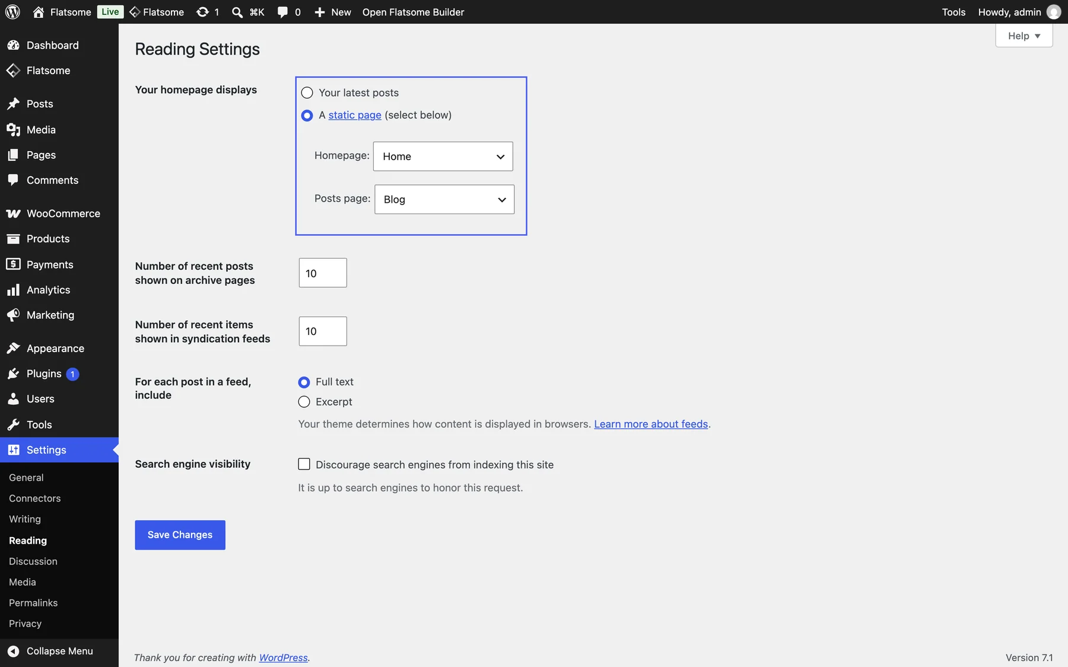Click the WordPress footer link
This screenshot has height=667, width=1068.
pyautogui.click(x=284, y=658)
